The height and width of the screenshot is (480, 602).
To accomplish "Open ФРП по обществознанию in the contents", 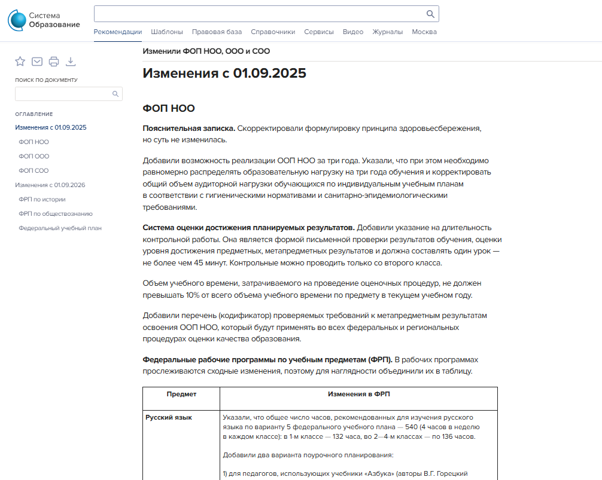I will click(x=56, y=213).
